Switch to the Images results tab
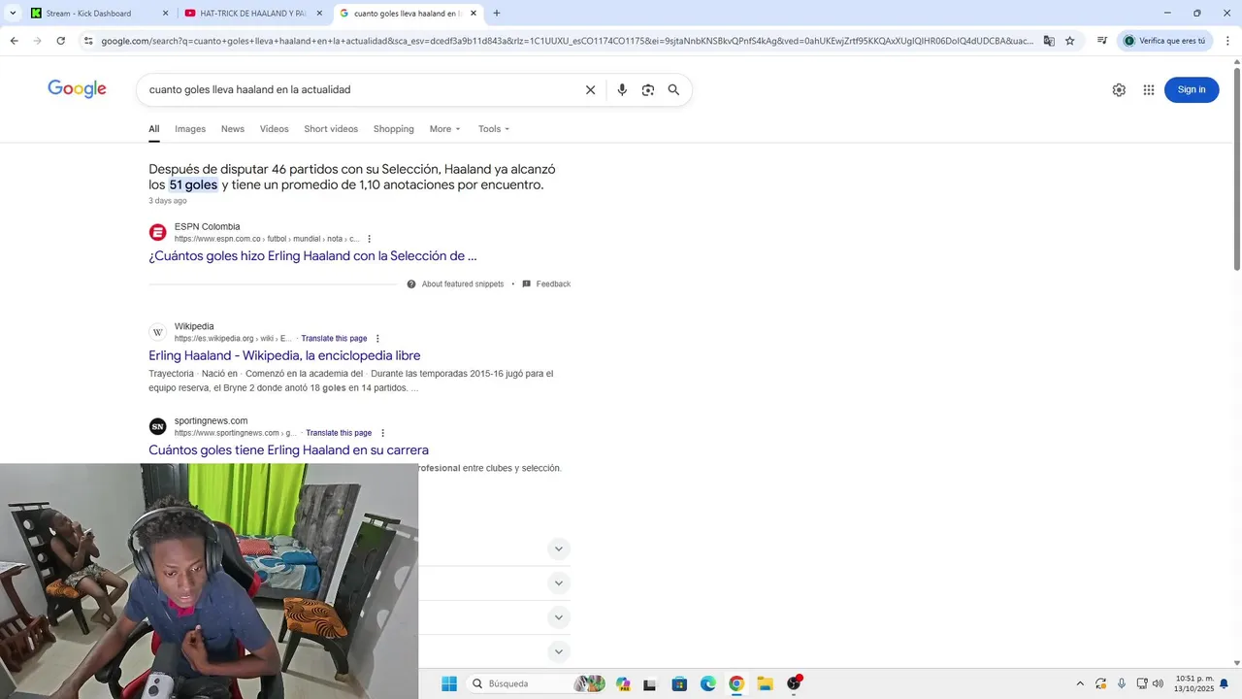The image size is (1242, 699). tap(190, 129)
